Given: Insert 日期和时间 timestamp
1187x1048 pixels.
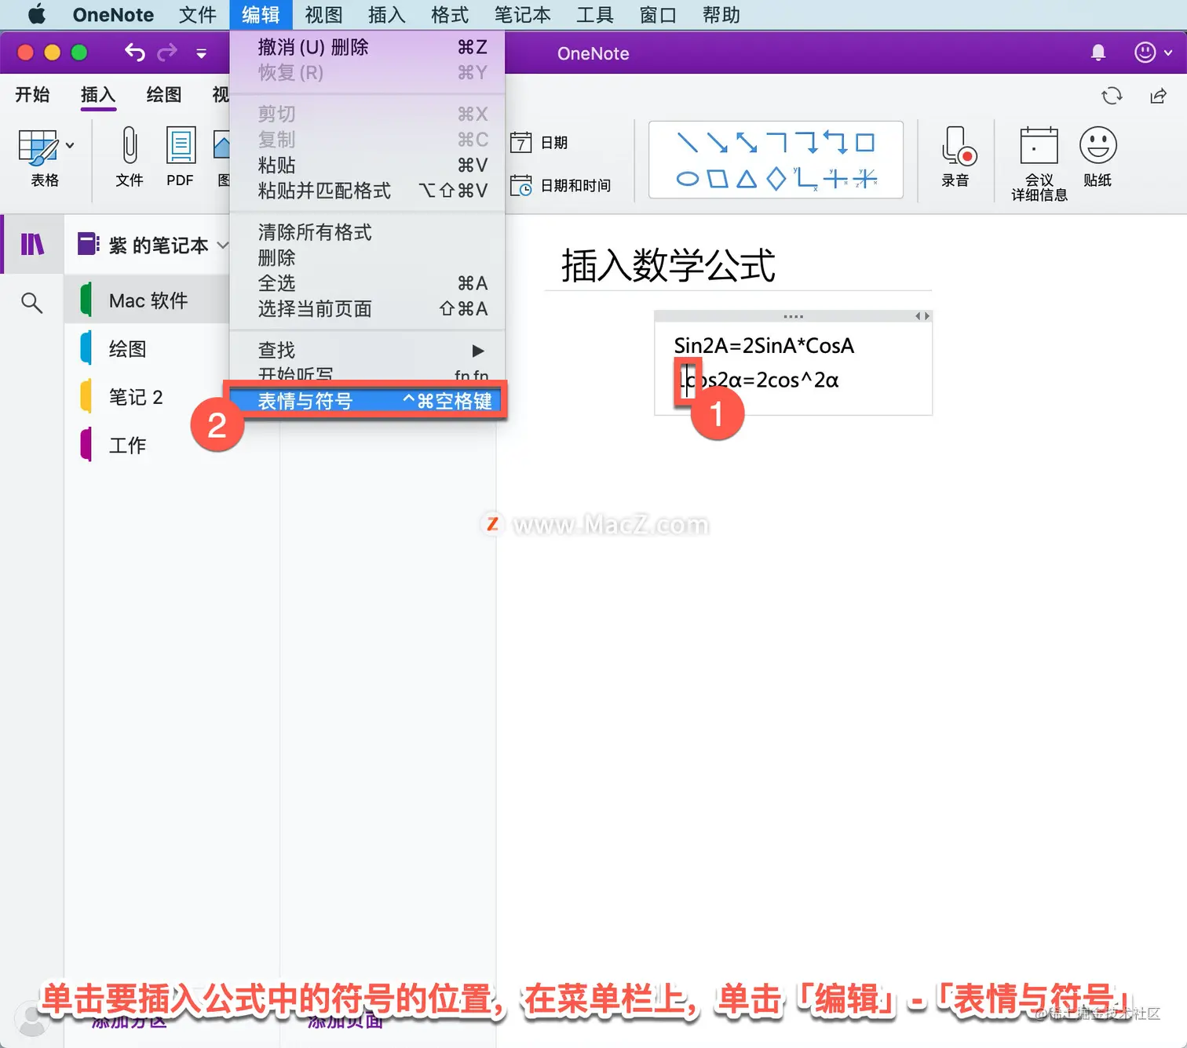Looking at the screenshot, I should coord(560,186).
